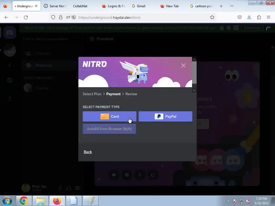Toggle deafen headphones icon
Viewport: 275px width, 206px height.
(x=69, y=188)
